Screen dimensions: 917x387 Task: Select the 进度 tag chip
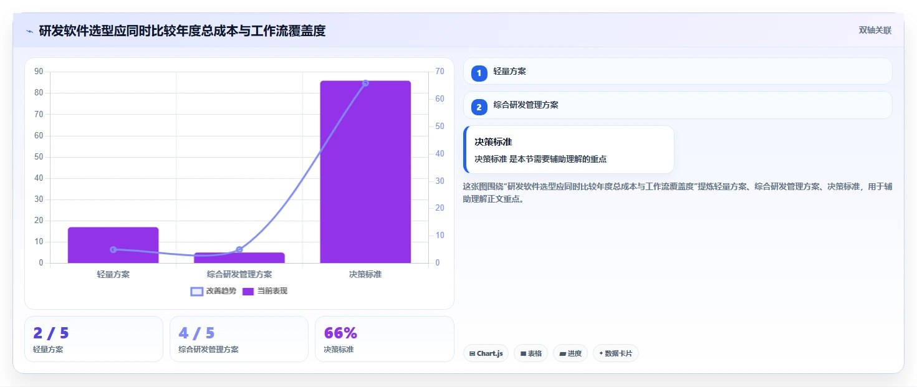[570, 353]
